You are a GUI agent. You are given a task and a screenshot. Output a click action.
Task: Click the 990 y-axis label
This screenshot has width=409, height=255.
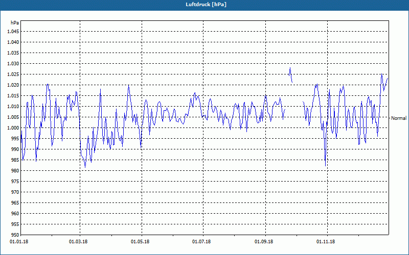click(x=15, y=149)
